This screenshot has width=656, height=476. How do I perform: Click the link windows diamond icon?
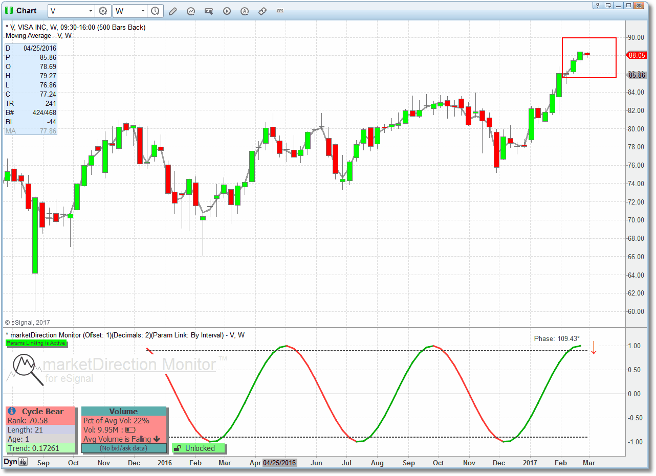point(263,11)
